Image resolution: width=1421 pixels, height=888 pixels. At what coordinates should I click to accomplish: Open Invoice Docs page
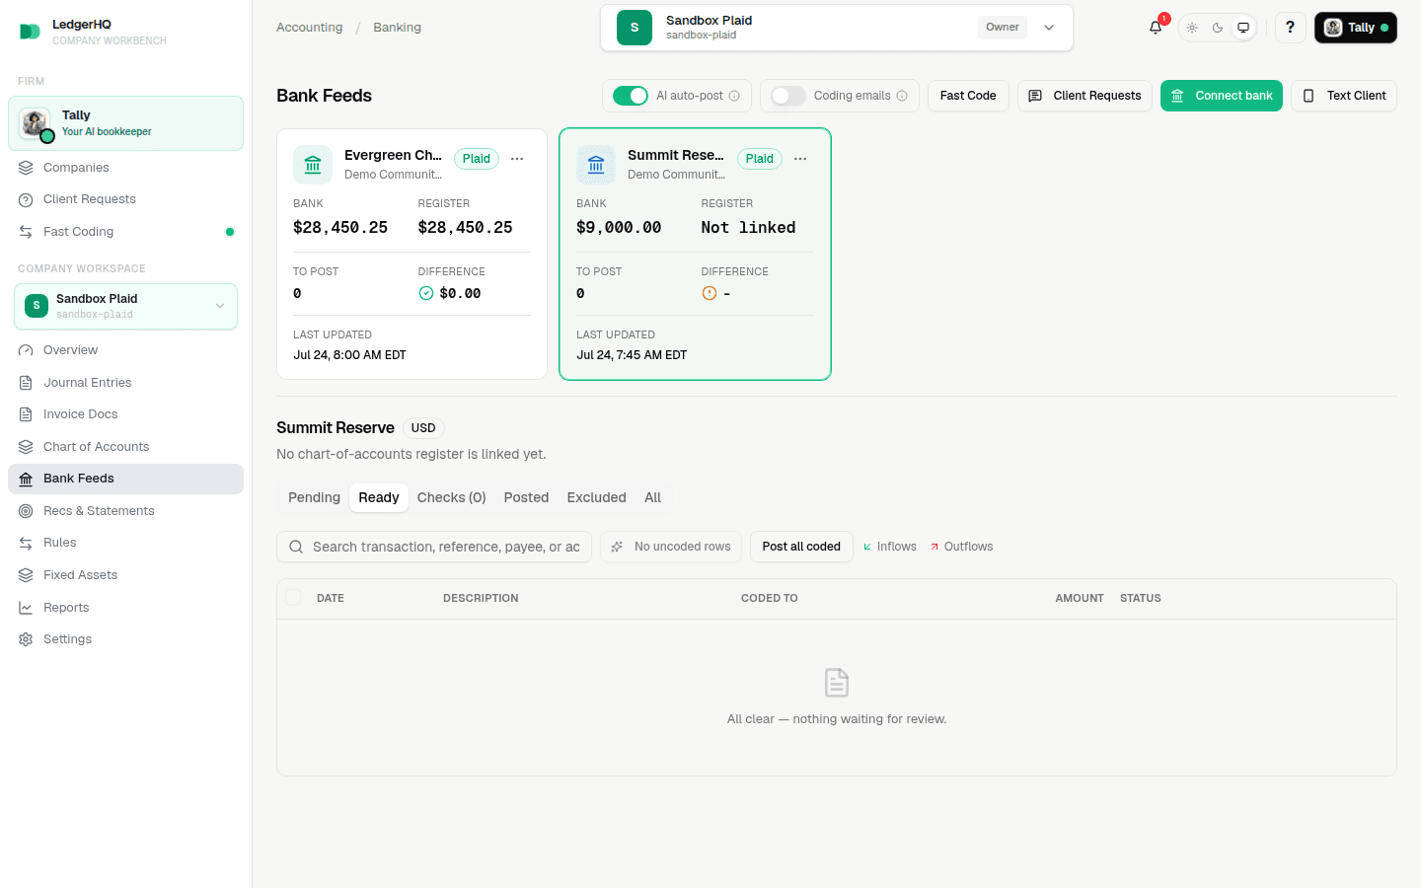125,414
